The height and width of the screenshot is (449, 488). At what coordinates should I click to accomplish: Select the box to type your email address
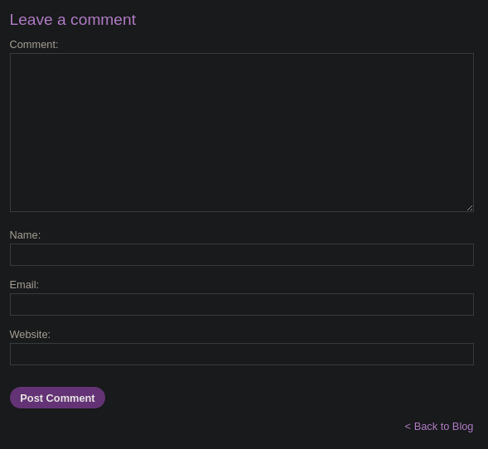242,304
